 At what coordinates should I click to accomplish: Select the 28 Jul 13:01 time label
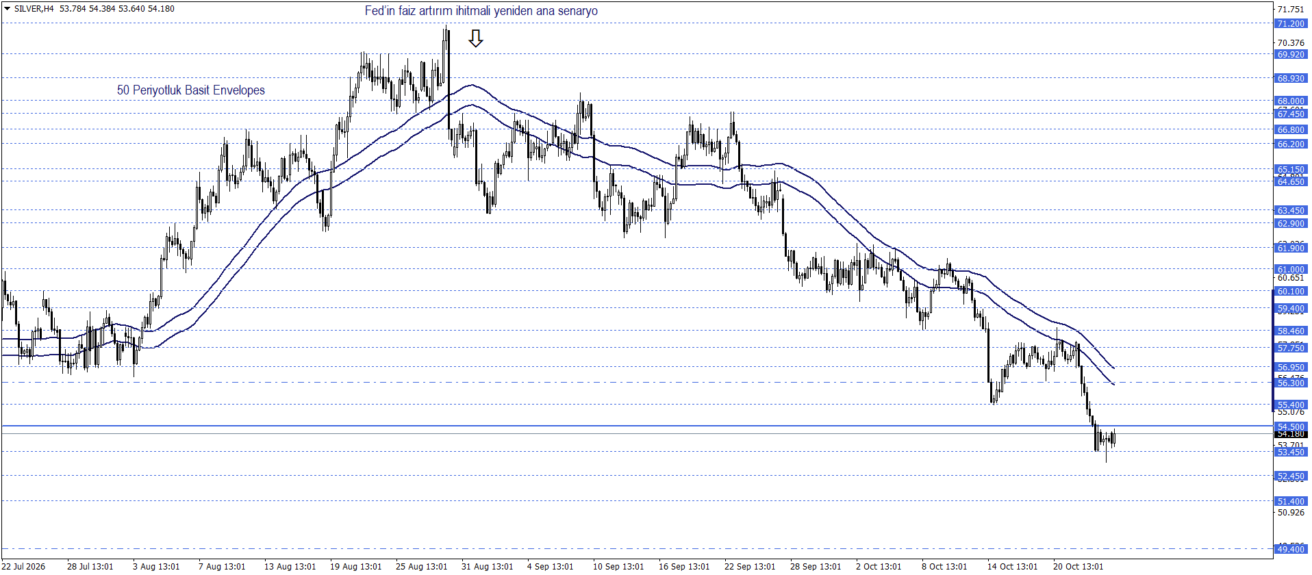pos(90,566)
